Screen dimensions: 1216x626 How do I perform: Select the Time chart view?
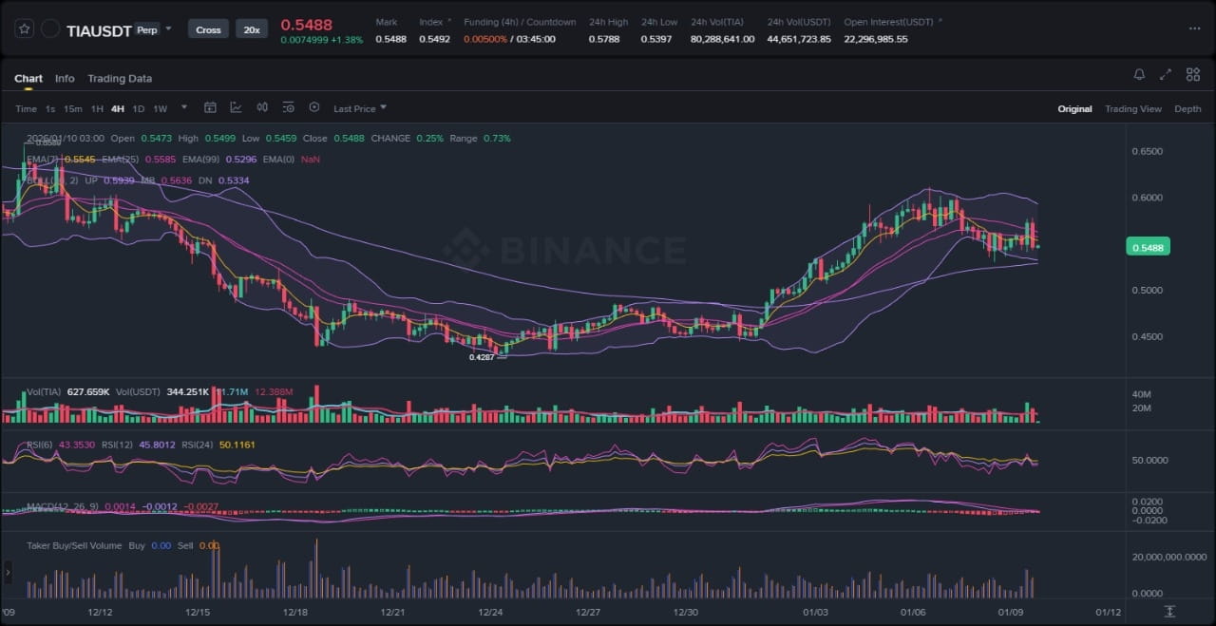pos(26,109)
